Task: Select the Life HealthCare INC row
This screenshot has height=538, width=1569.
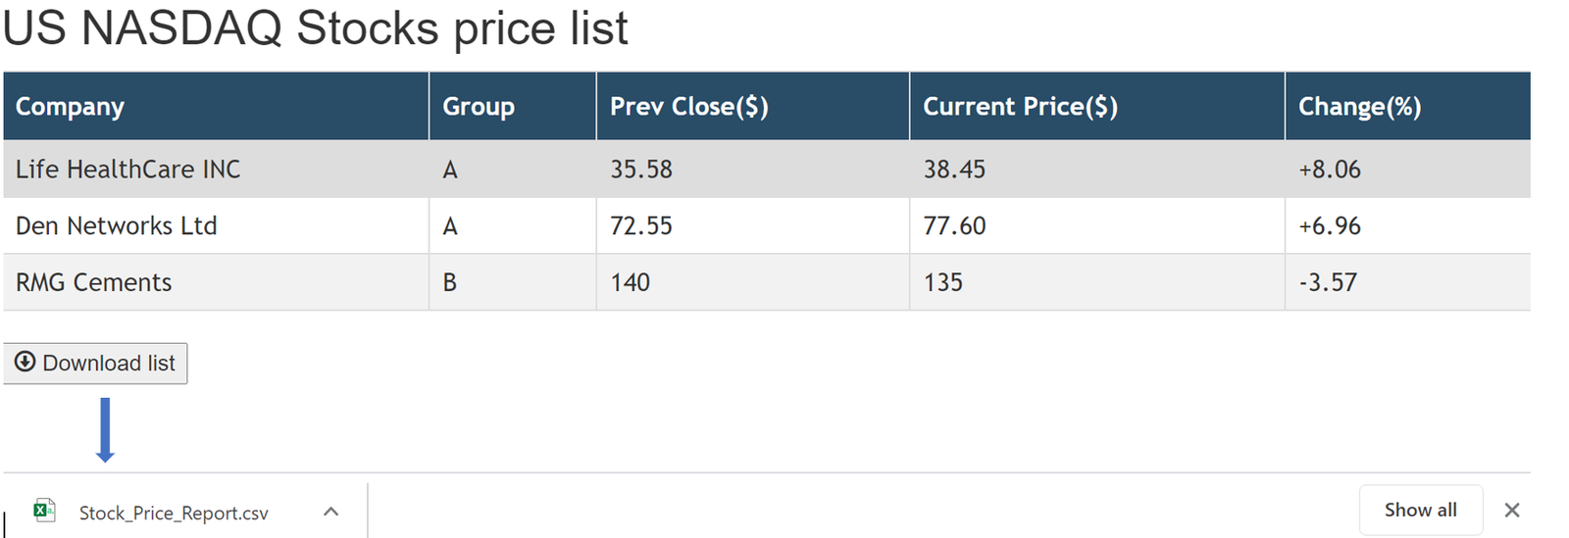Action: [127, 170]
